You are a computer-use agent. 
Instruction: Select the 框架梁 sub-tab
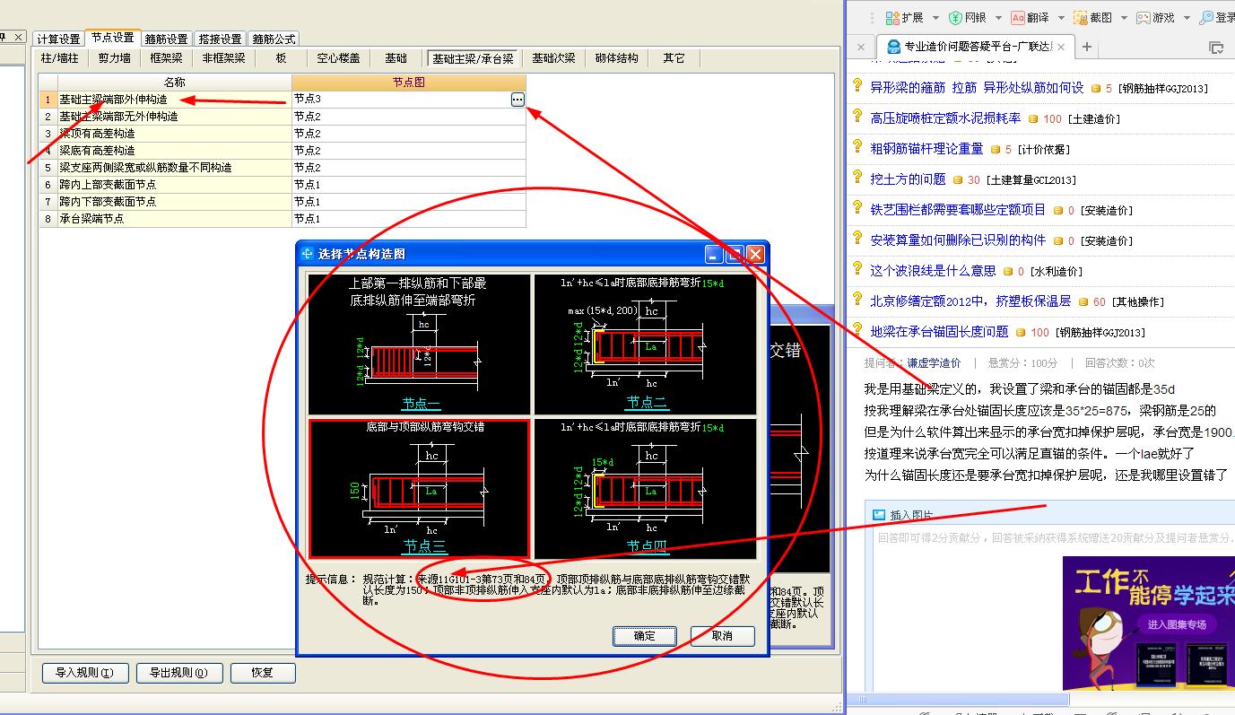[x=167, y=58]
